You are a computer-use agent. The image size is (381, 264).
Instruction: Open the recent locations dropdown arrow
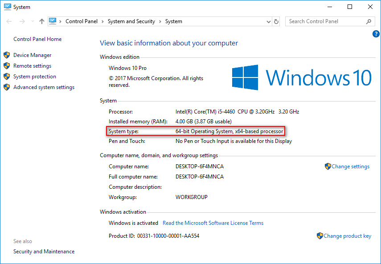[x=33, y=21]
